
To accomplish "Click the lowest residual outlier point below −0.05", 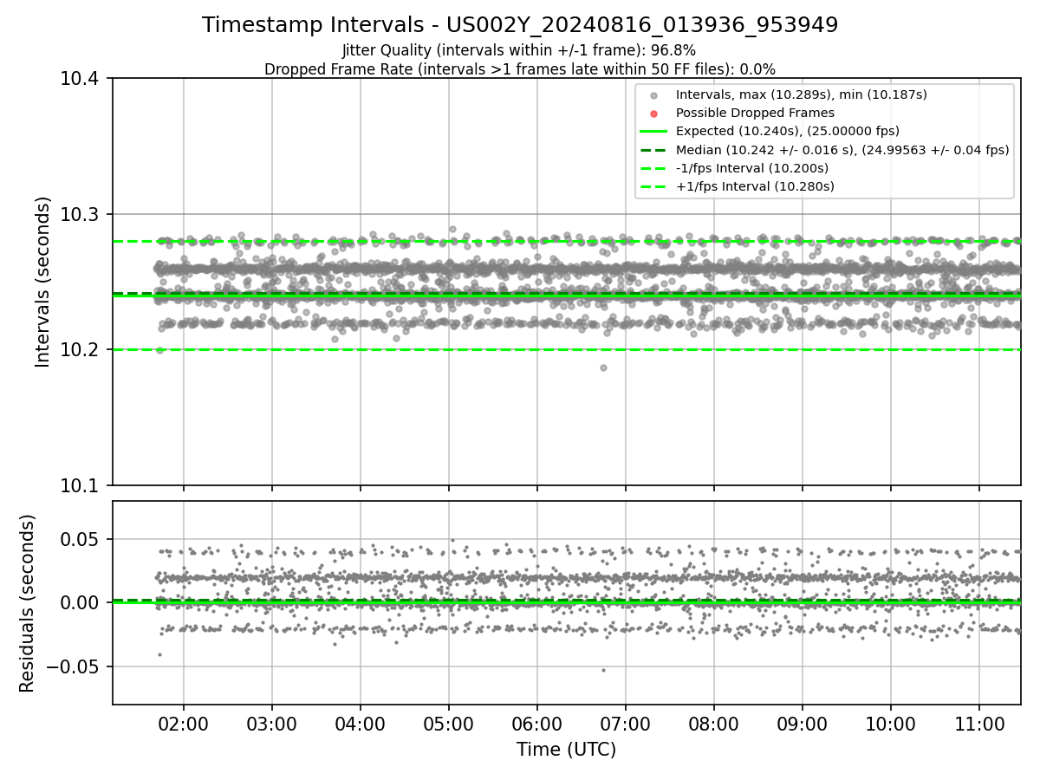I will [603, 670].
